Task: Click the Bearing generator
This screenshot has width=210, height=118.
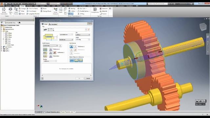Action: pos(72,9)
